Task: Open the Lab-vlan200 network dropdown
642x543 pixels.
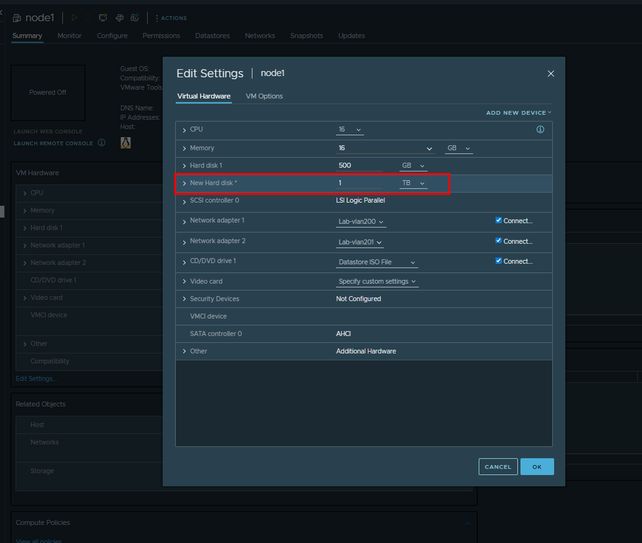Action: pyautogui.click(x=361, y=222)
